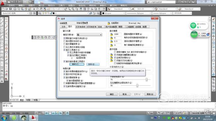Open the Tool Palettes window icon
The width and height of the screenshot is (216, 121).
pos(88,9)
